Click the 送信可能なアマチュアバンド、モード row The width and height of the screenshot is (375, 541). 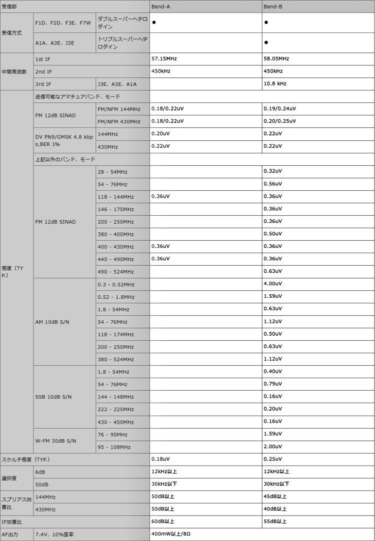tap(77, 96)
